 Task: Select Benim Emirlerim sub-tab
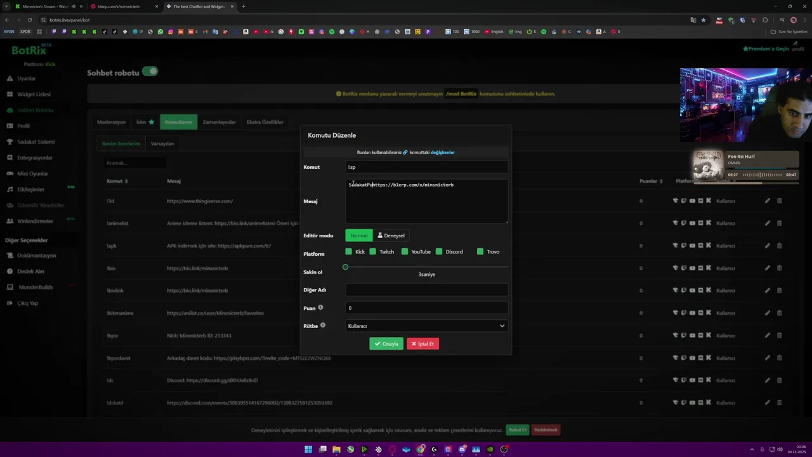pos(121,143)
